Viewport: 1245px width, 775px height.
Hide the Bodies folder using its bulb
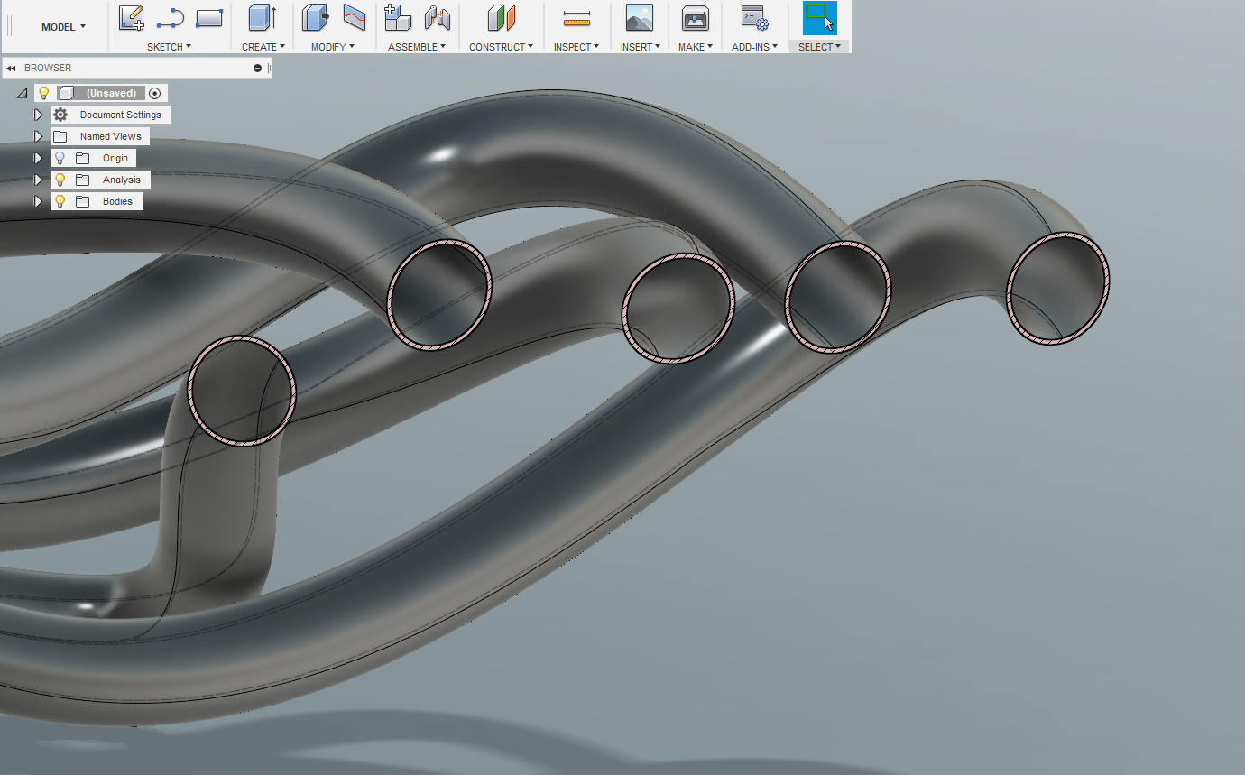coord(60,201)
